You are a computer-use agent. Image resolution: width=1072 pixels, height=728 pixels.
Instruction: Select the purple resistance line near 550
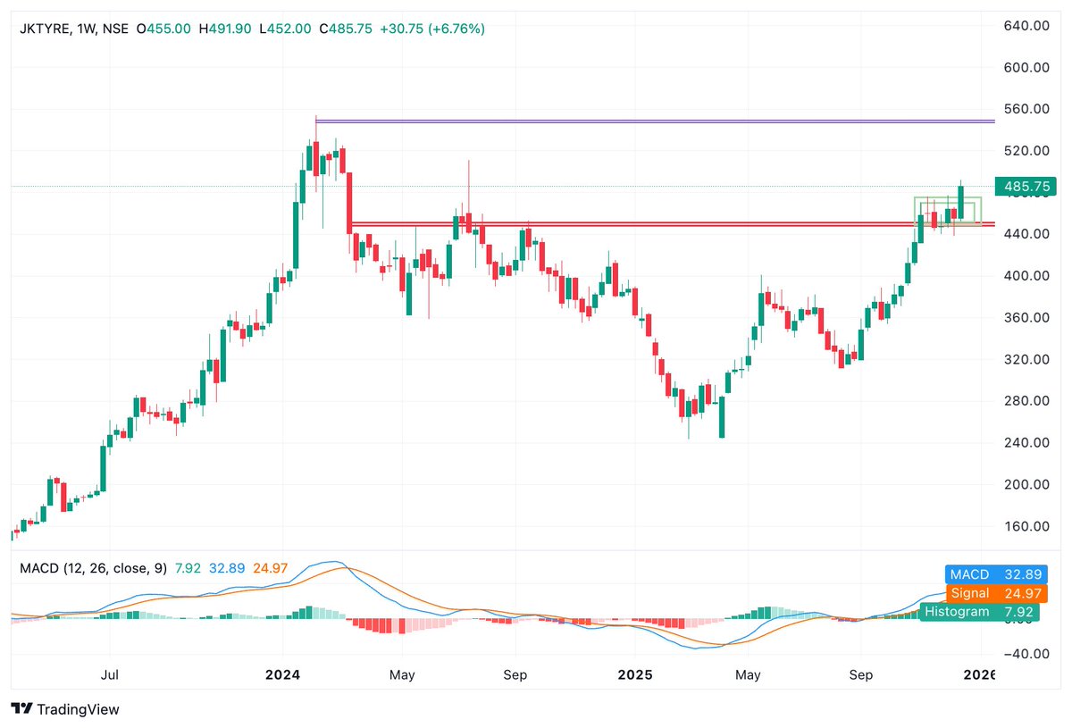coord(625,120)
